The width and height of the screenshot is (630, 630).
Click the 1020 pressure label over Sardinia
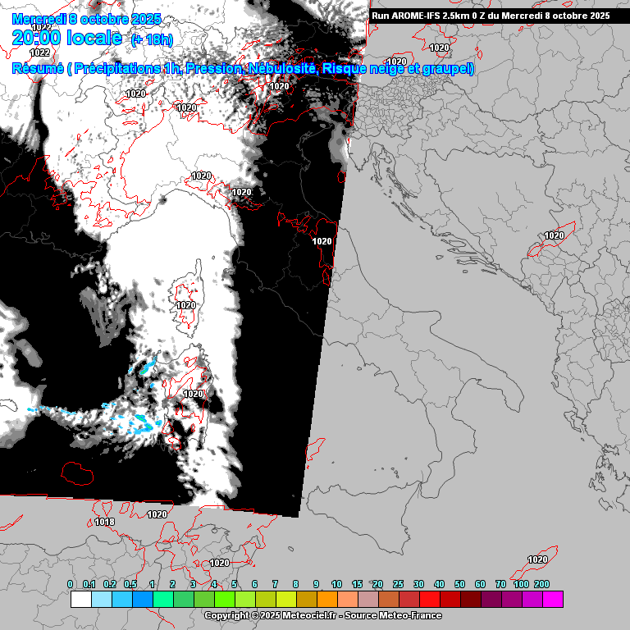pos(193,395)
